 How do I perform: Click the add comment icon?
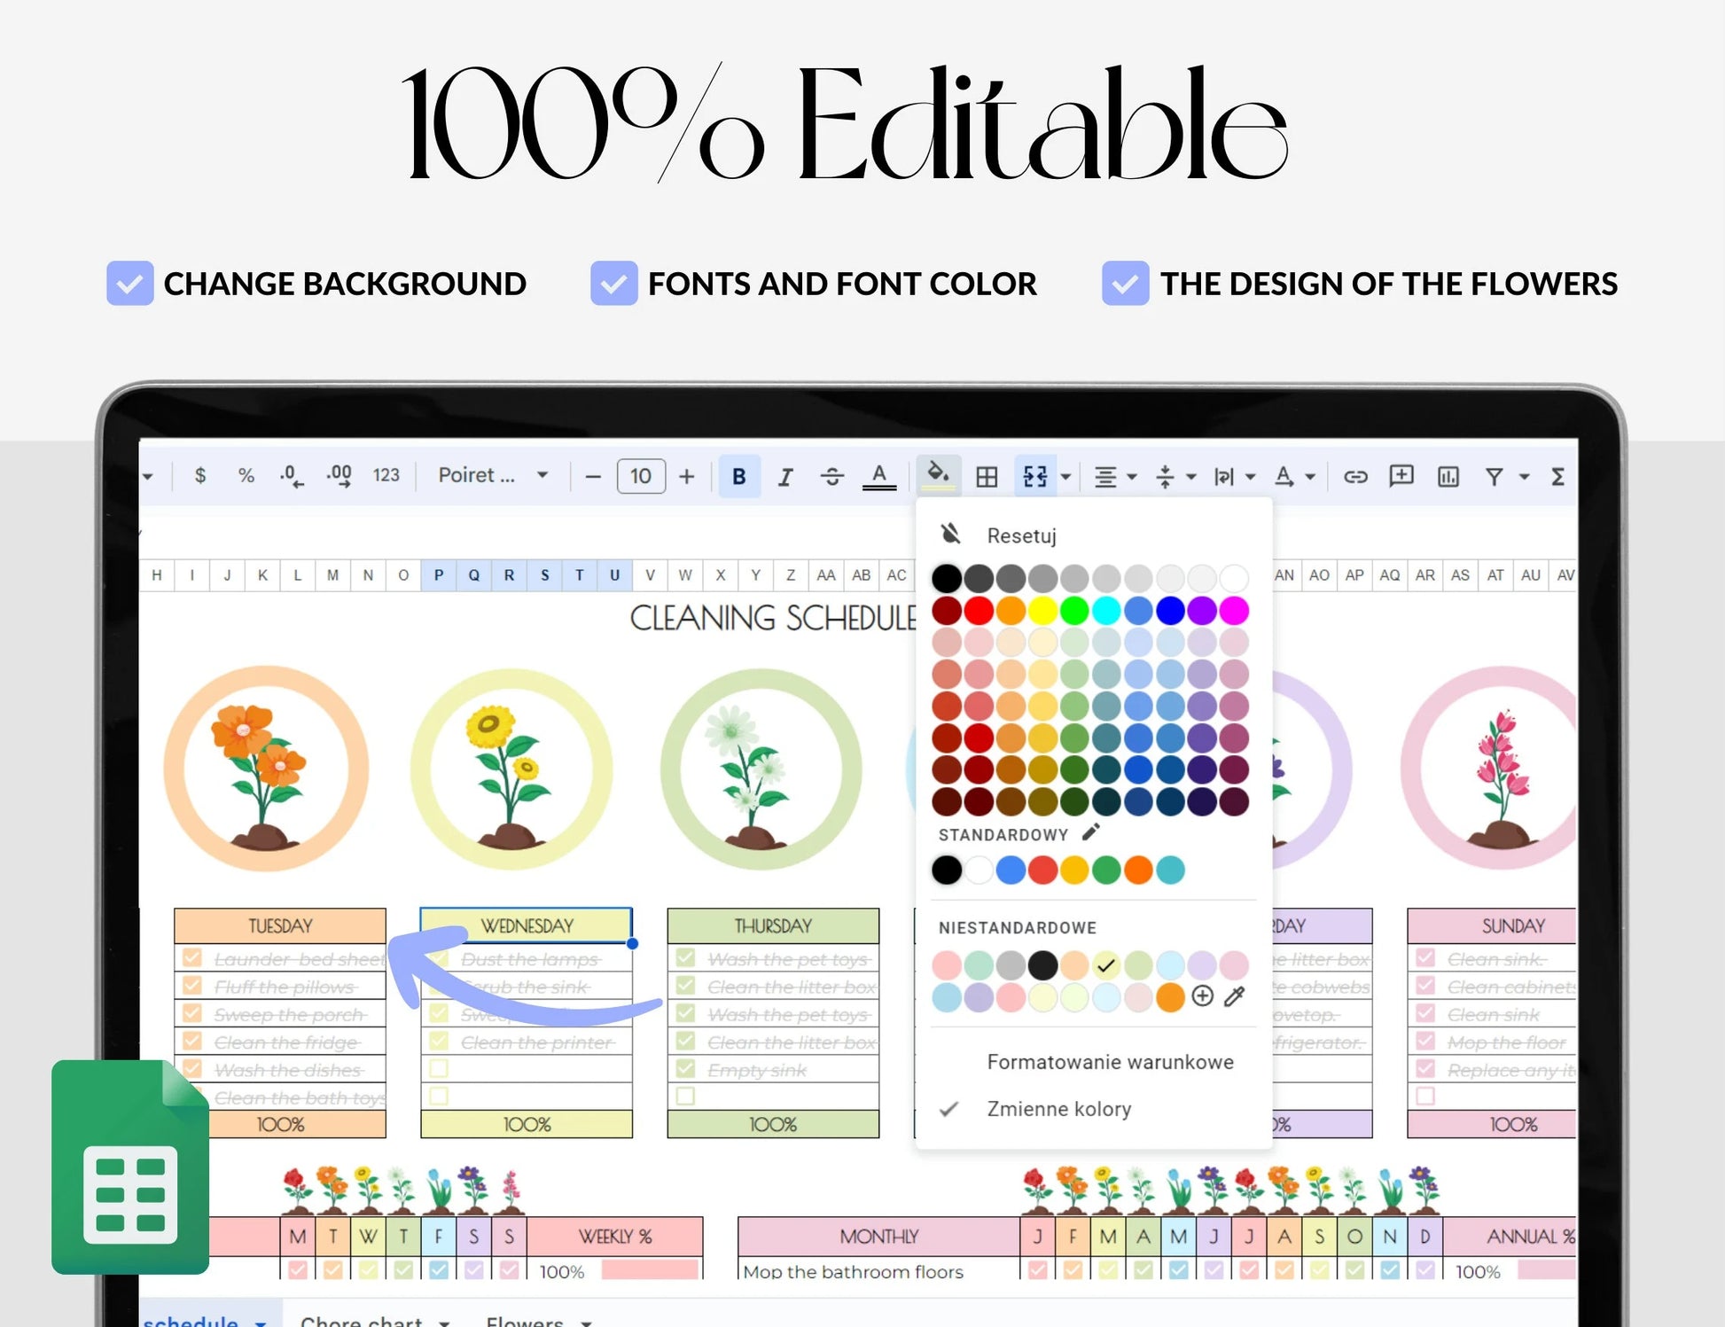coord(1401,476)
